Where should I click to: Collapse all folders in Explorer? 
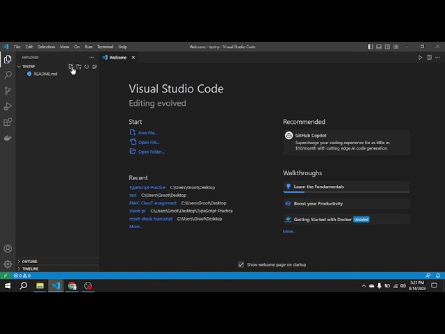point(95,67)
